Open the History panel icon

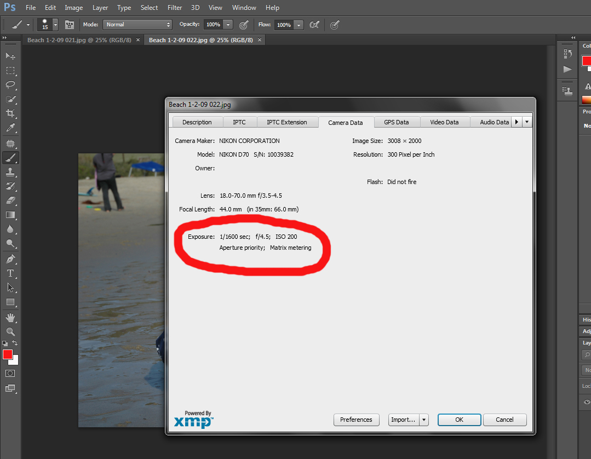click(x=567, y=54)
